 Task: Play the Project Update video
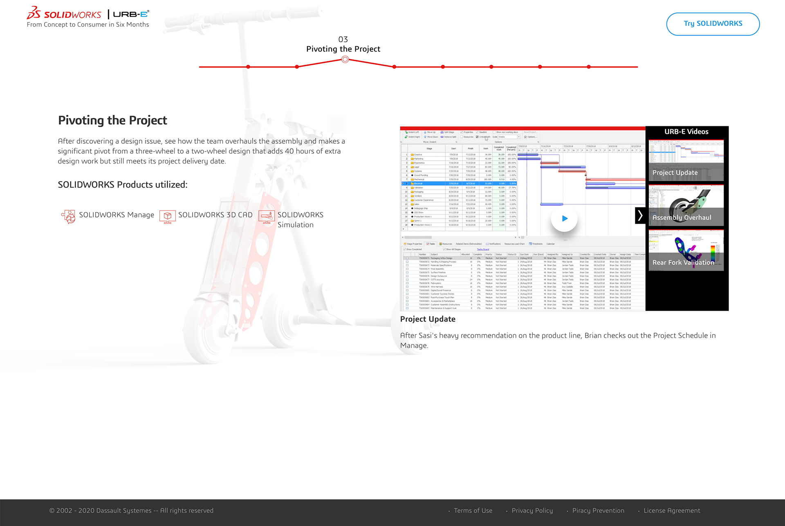coord(564,218)
